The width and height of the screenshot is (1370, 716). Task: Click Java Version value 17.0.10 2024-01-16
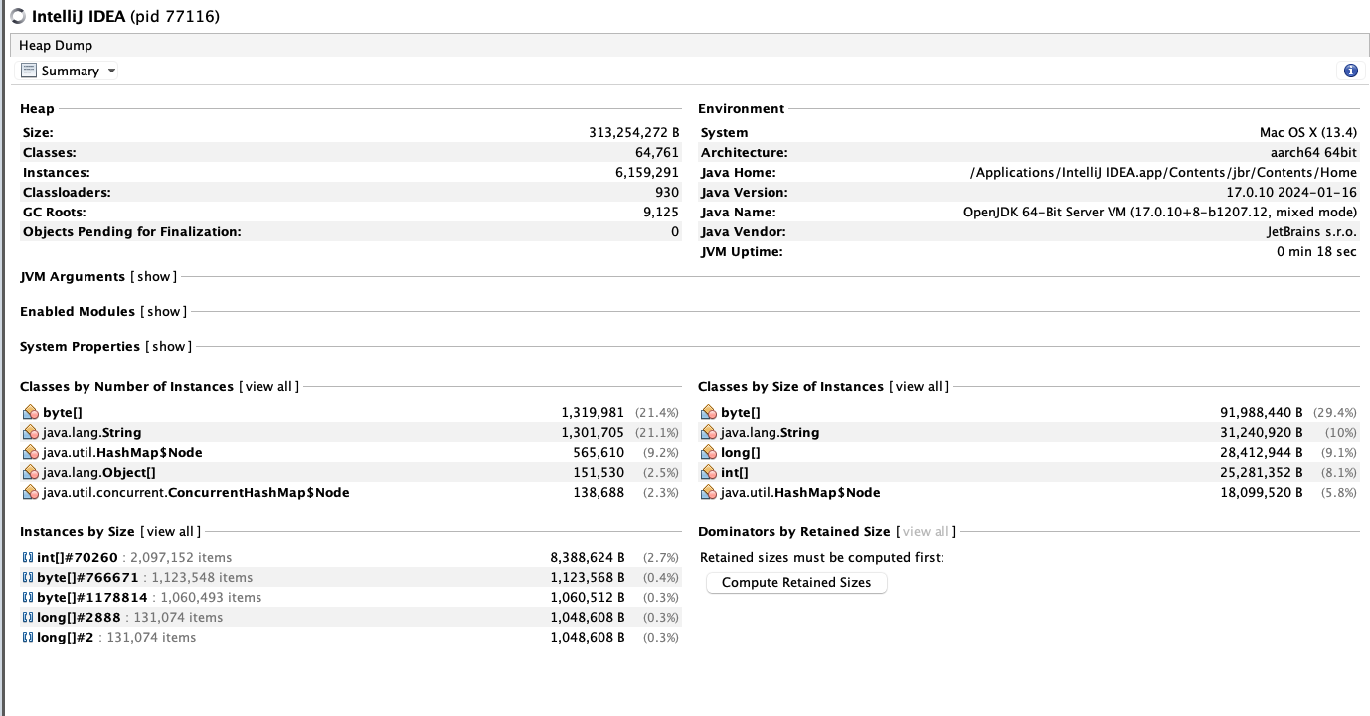click(1291, 192)
